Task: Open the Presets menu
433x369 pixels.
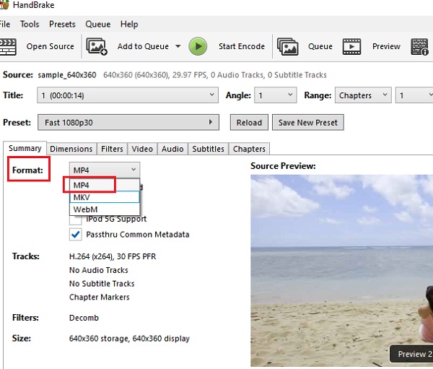Action: pyautogui.click(x=62, y=24)
